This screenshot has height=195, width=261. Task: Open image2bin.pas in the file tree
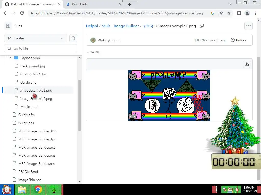[30, 180]
